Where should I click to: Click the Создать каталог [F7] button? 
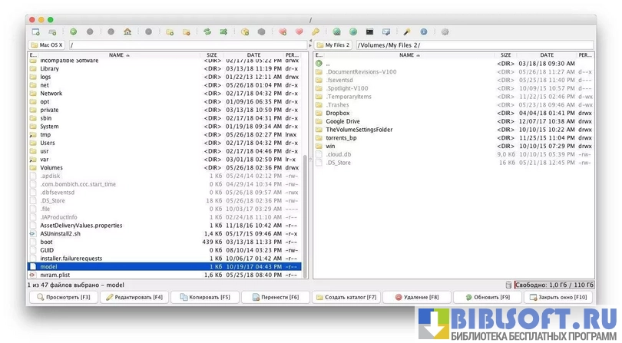(x=346, y=297)
